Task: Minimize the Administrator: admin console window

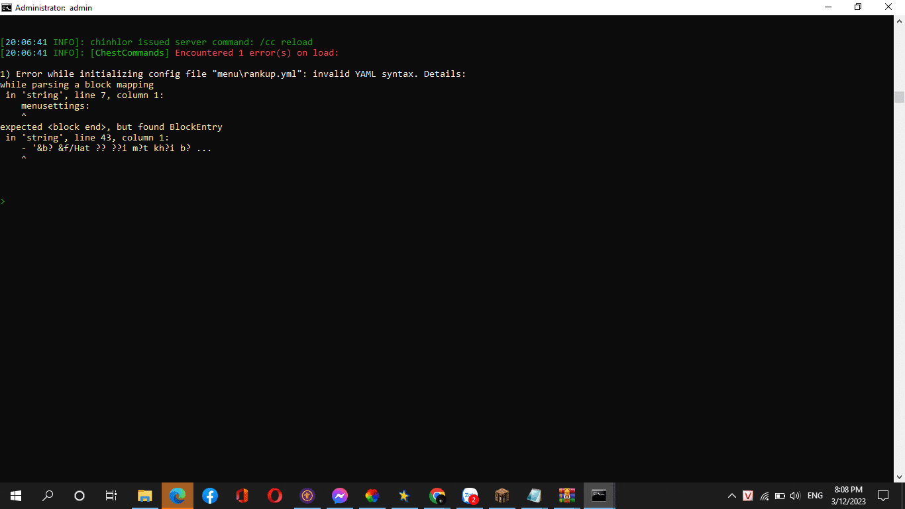Action: click(828, 7)
